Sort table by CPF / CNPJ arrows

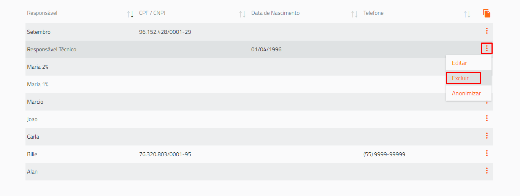243,14
